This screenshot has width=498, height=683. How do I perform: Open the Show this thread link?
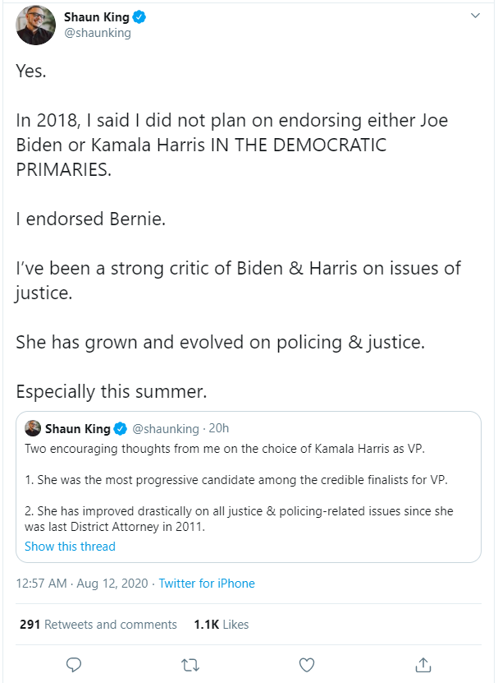click(x=70, y=547)
